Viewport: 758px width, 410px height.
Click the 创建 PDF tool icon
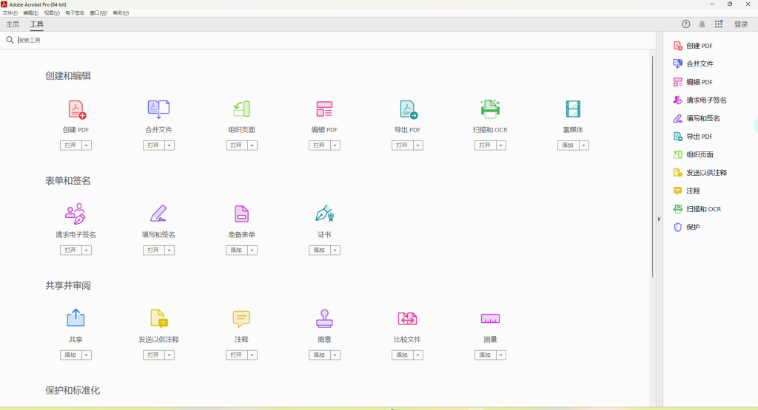click(77, 110)
